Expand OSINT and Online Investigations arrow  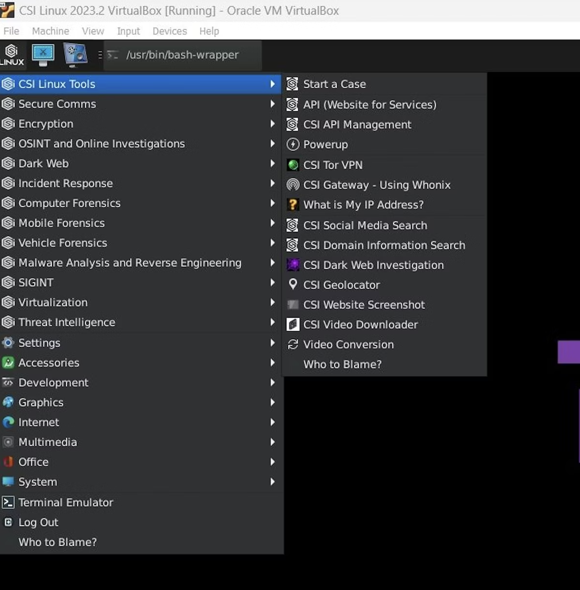(272, 143)
